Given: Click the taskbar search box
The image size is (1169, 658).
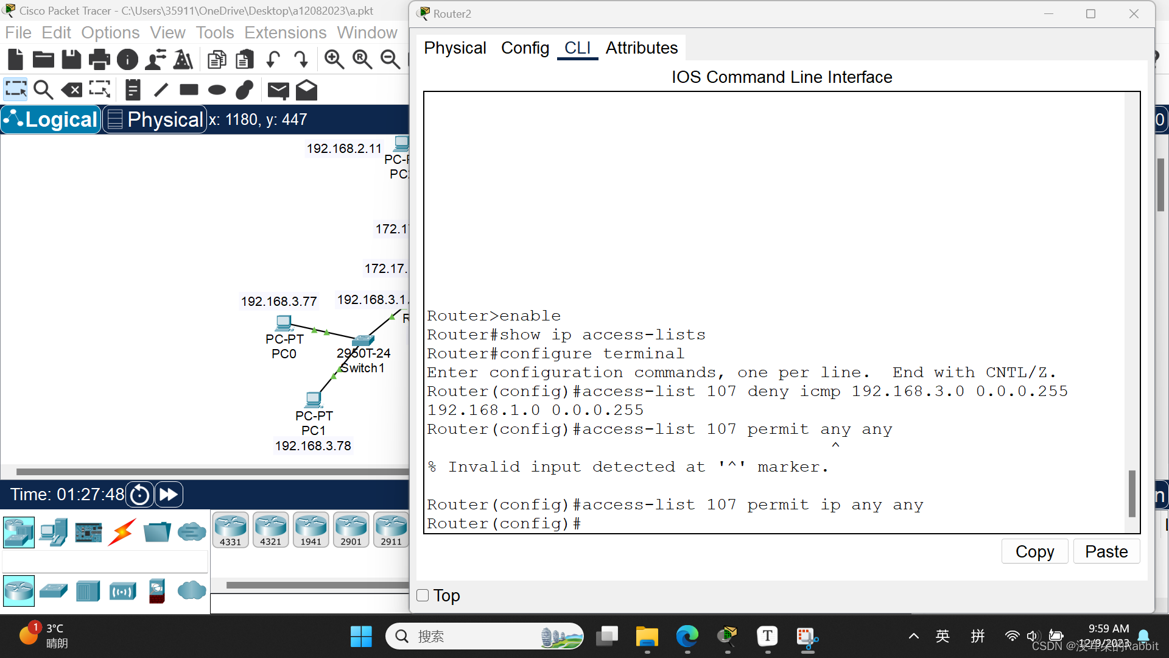Looking at the screenshot, I should click(485, 637).
